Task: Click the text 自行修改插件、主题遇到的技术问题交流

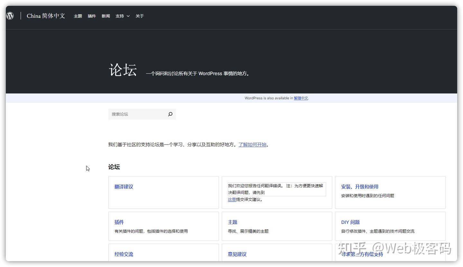Action: [378, 231]
